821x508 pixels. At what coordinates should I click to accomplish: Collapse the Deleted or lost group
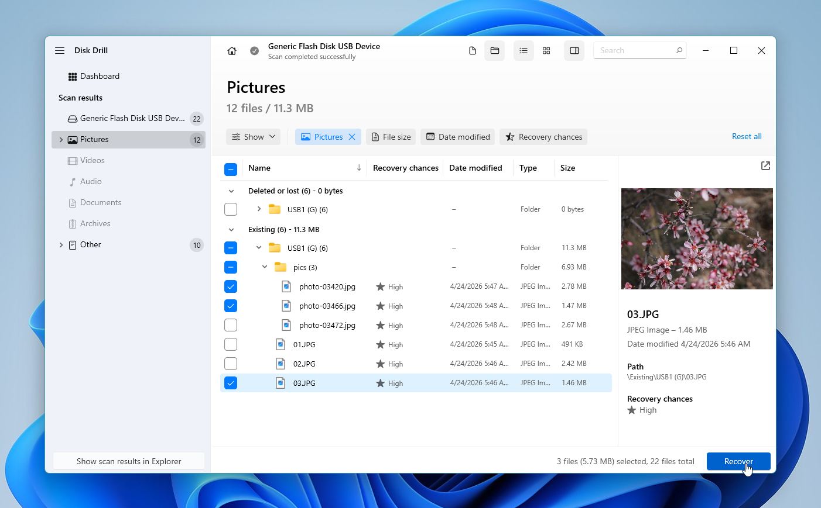coord(231,191)
